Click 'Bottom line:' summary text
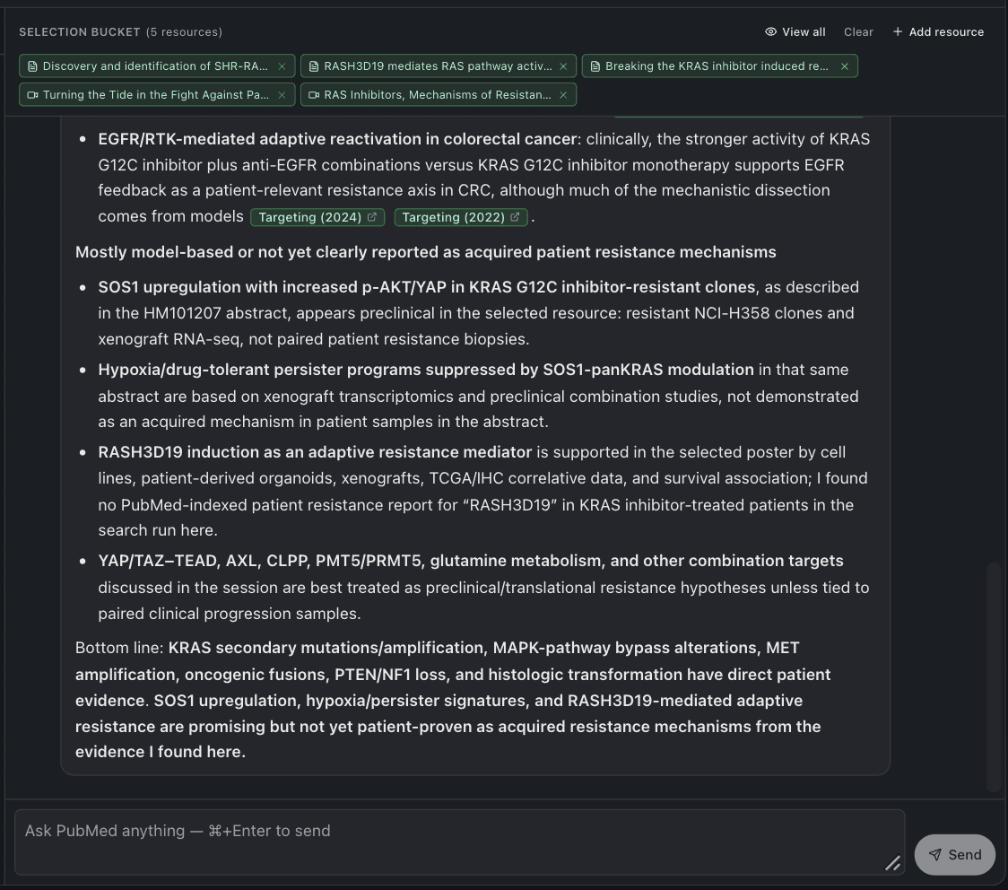 tap(119, 648)
